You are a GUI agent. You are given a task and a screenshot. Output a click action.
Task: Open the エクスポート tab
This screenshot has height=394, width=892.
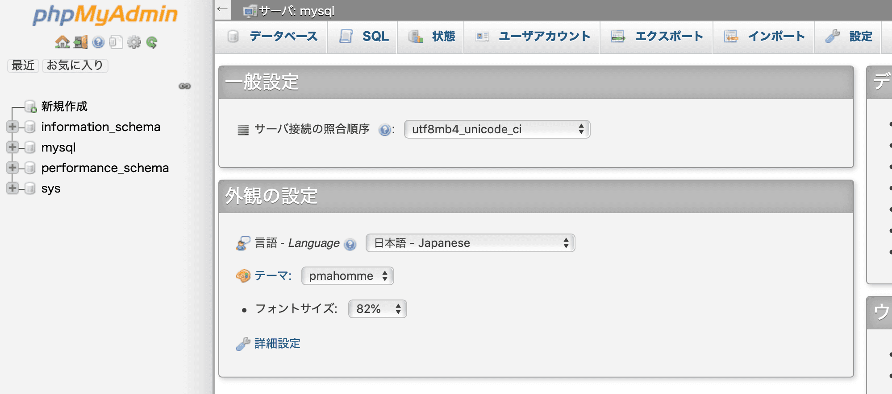pos(657,37)
